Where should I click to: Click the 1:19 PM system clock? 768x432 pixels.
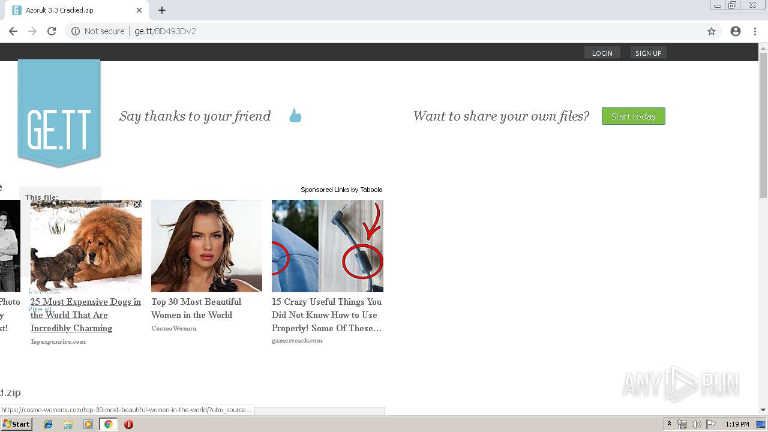[x=737, y=424]
